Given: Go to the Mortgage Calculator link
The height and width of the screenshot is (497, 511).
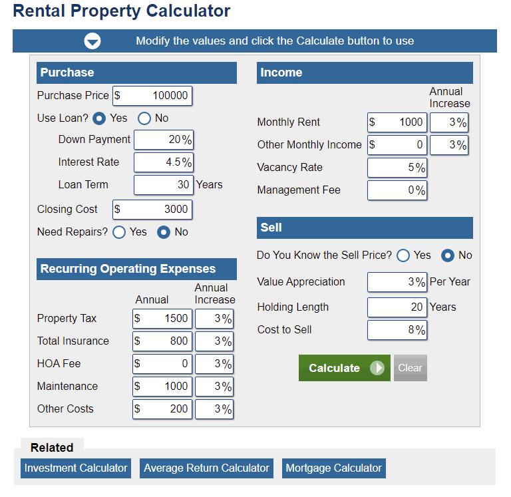Looking at the screenshot, I should (x=333, y=468).
